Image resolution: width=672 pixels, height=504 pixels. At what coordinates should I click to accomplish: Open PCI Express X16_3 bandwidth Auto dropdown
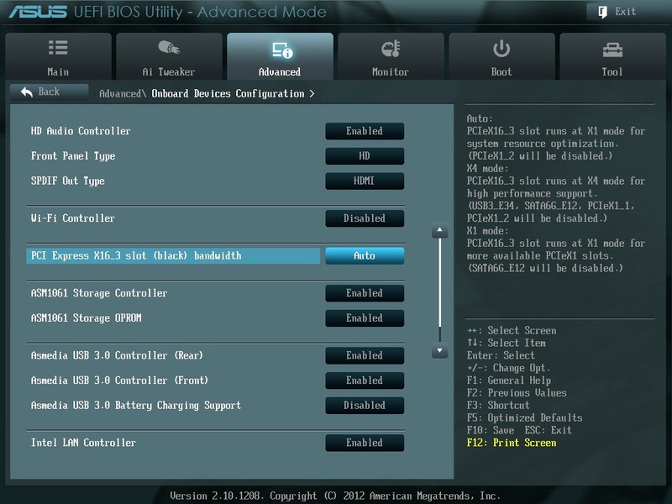(365, 255)
